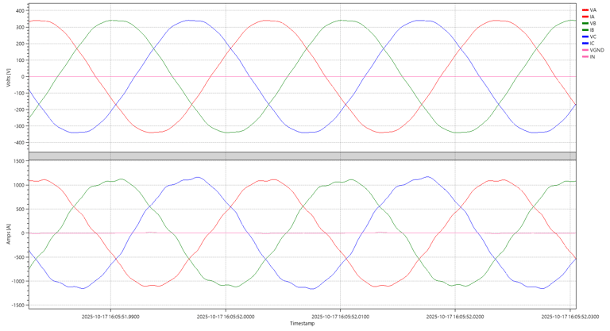Select the IC legend label

(x=592, y=43)
